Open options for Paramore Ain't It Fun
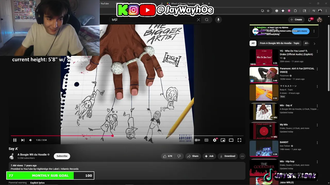The width and height of the screenshot is (330, 185). 317,69
